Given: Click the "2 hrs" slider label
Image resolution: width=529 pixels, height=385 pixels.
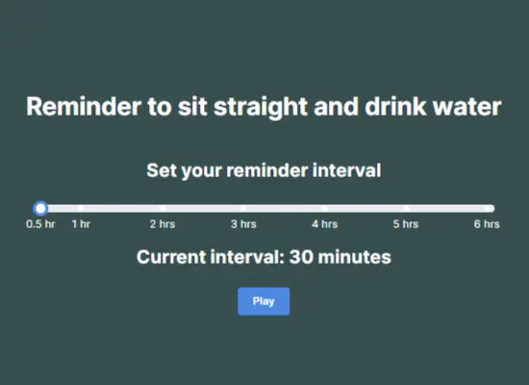Looking at the screenshot, I should click(x=163, y=224).
